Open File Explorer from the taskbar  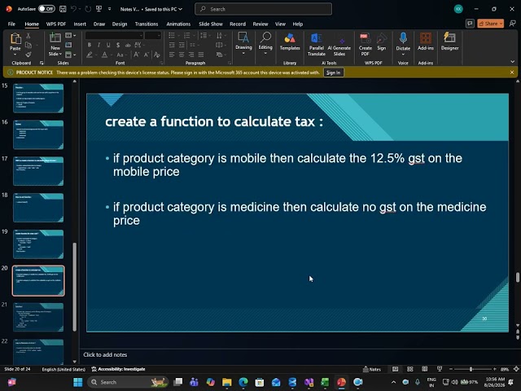click(x=227, y=382)
